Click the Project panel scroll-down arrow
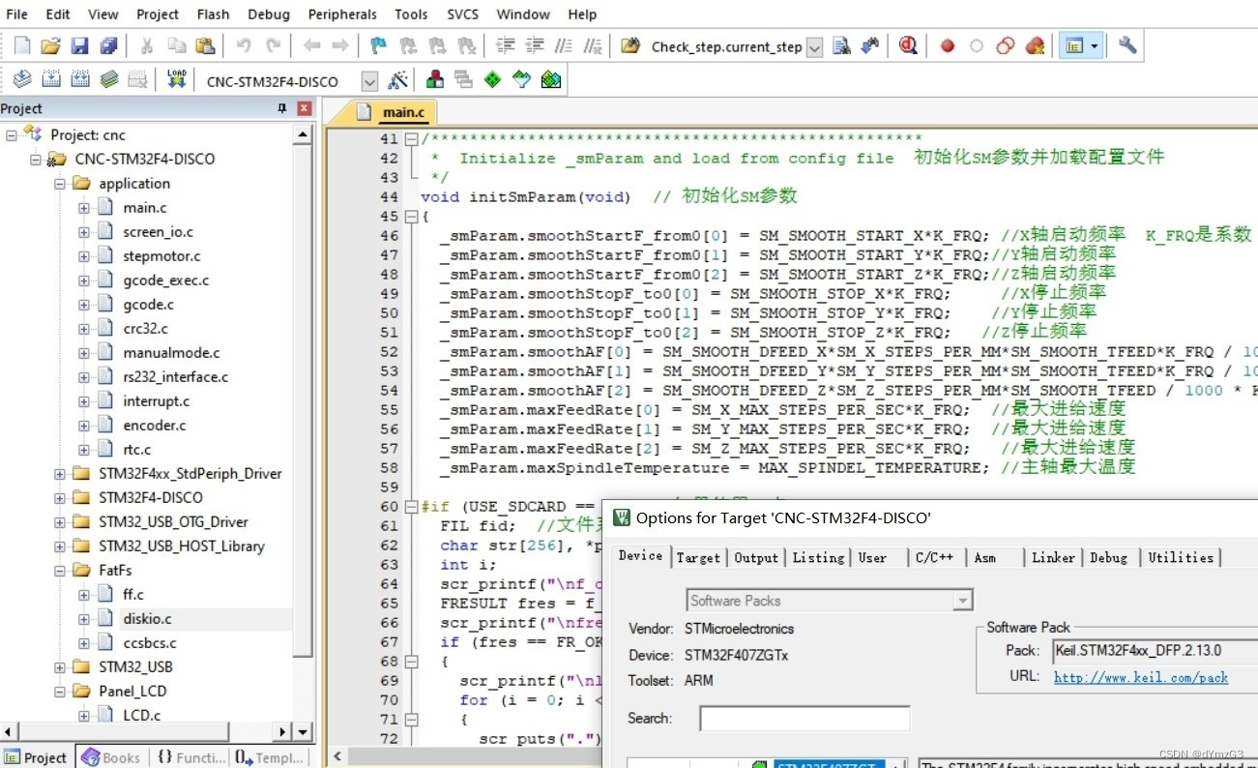 (303, 732)
